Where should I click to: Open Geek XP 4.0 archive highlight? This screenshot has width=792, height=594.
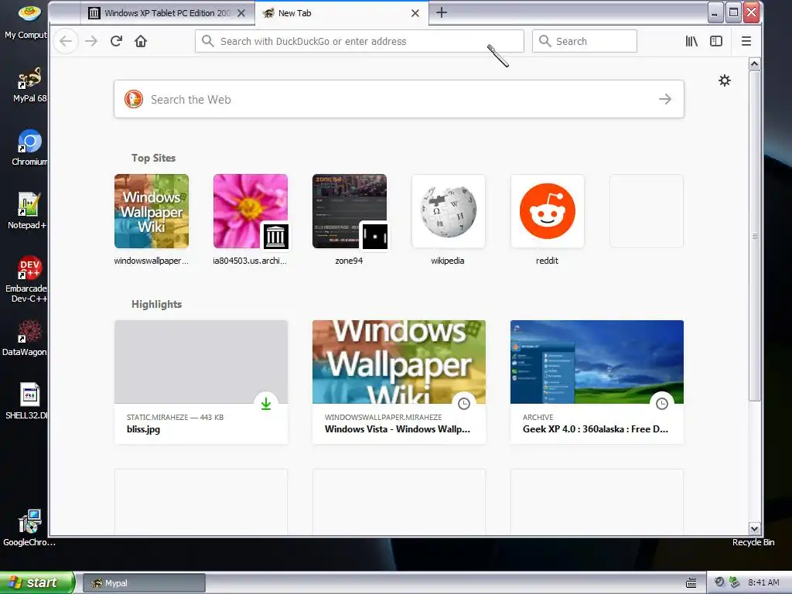pyautogui.click(x=597, y=382)
